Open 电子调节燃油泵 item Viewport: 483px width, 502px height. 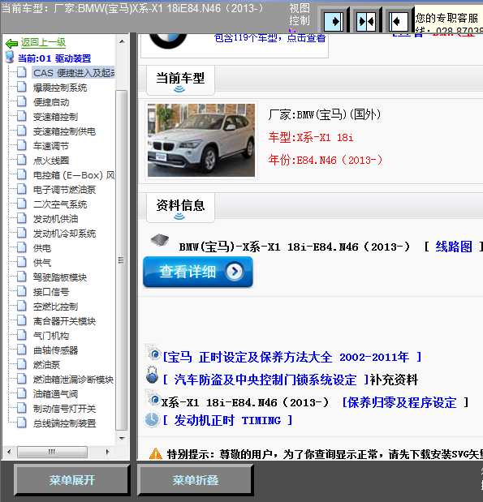pyautogui.click(x=64, y=190)
